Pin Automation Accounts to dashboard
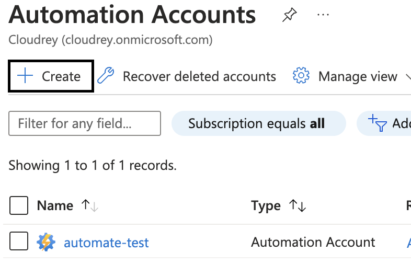The width and height of the screenshot is (411, 276). tap(289, 15)
